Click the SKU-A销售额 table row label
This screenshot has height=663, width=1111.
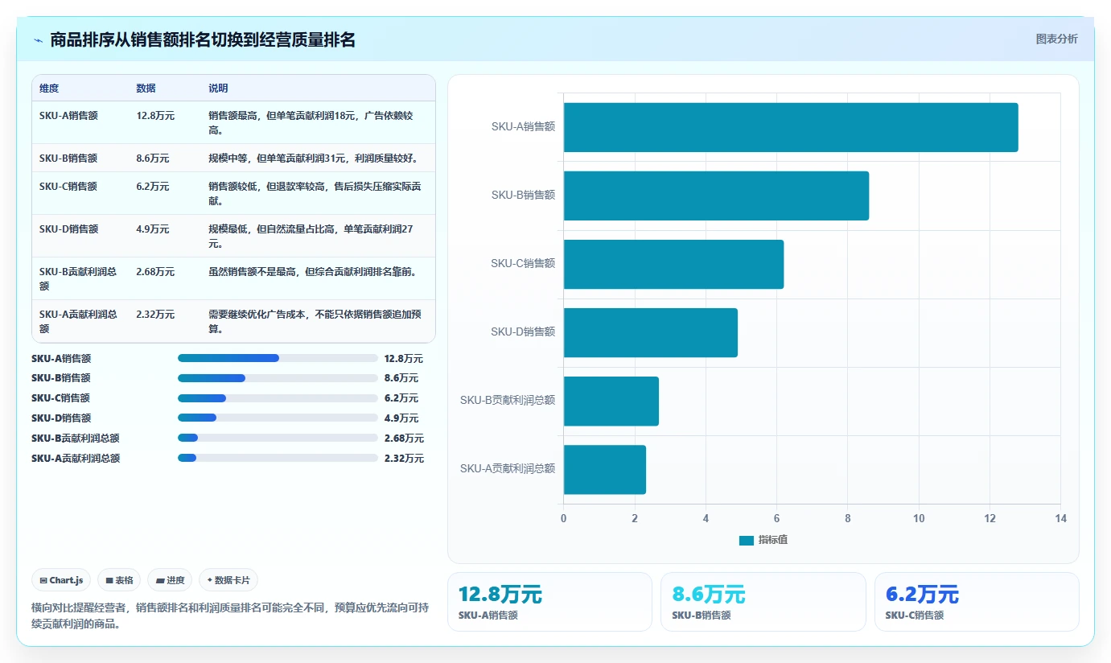pos(68,115)
